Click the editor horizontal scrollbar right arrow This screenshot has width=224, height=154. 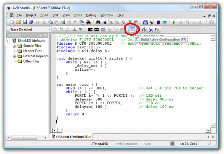pos(208,130)
